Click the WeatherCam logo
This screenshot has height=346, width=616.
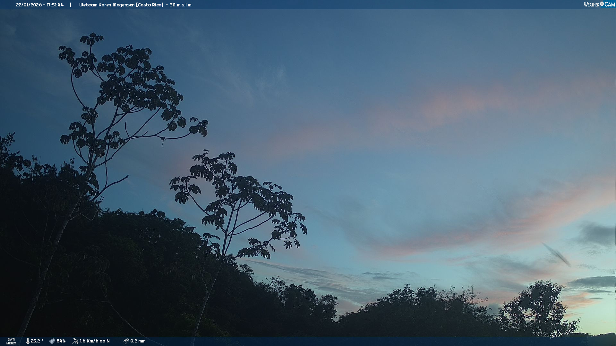coord(599,4)
